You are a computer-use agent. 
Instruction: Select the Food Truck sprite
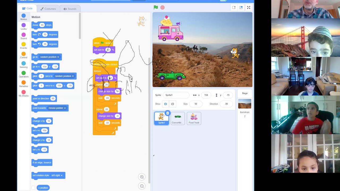click(x=194, y=118)
